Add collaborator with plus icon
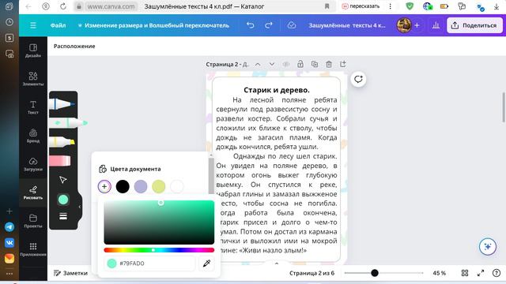The height and width of the screenshot is (284, 506). [x=417, y=25]
